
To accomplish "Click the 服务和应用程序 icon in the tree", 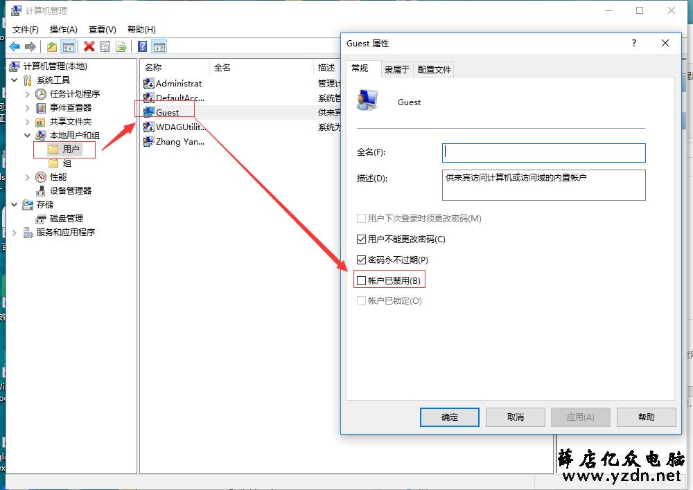I will (28, 233).
